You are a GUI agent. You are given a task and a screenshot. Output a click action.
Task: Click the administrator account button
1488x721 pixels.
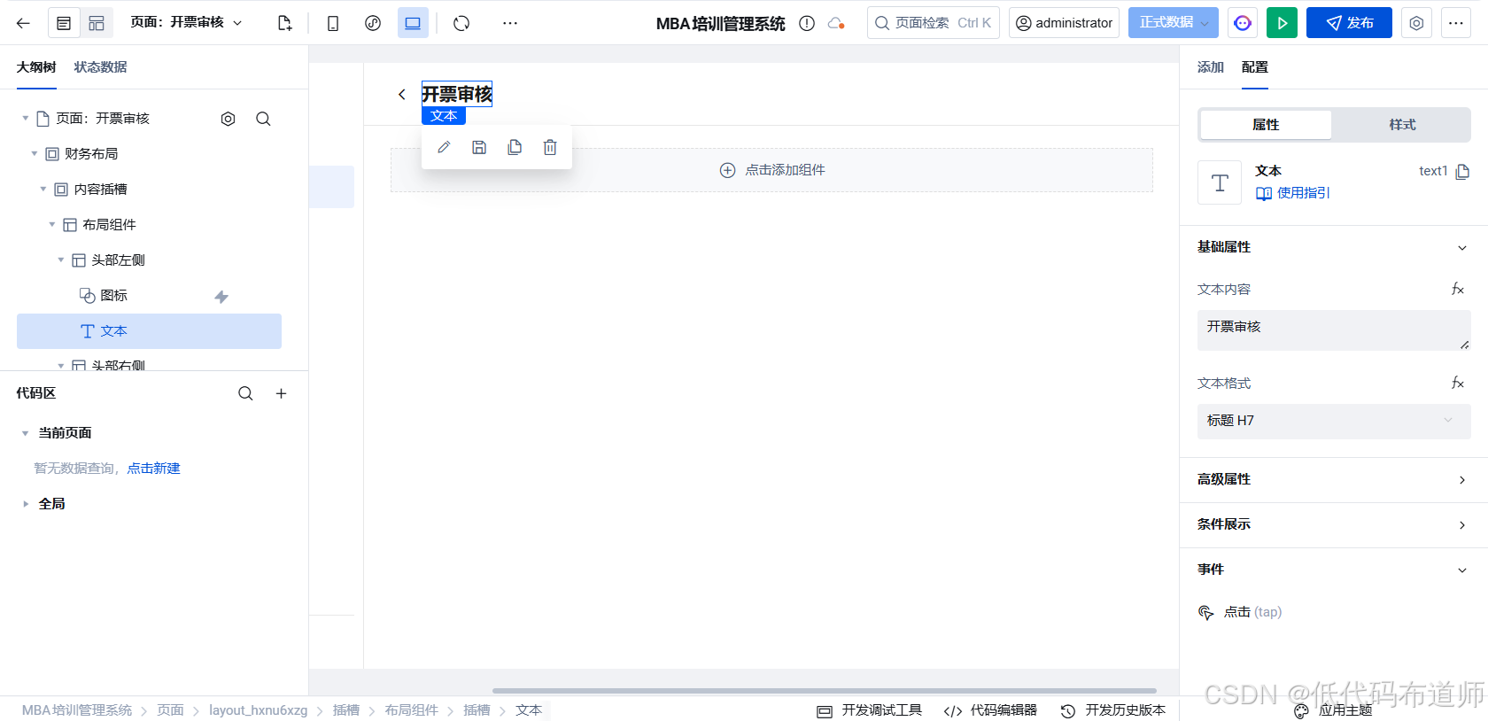coord(1064,23)
